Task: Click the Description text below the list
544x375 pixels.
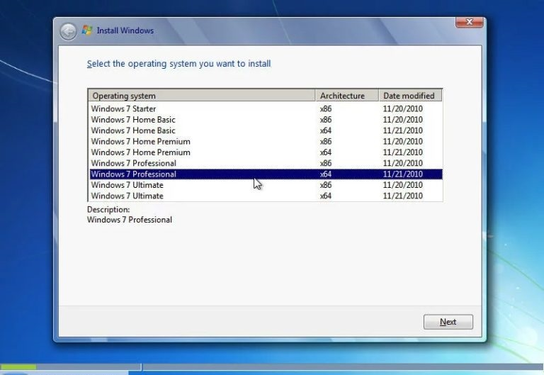Action: [129, 220]
